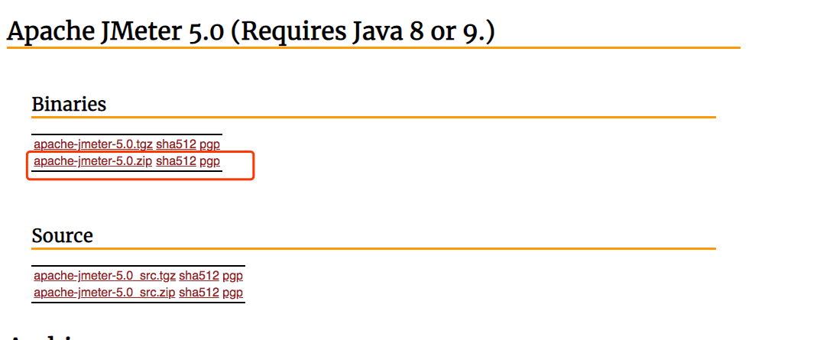Open pgp signature for binary tgz file
Image resolution: width=820 pixels, height=340 pixels.
point(209,144)
